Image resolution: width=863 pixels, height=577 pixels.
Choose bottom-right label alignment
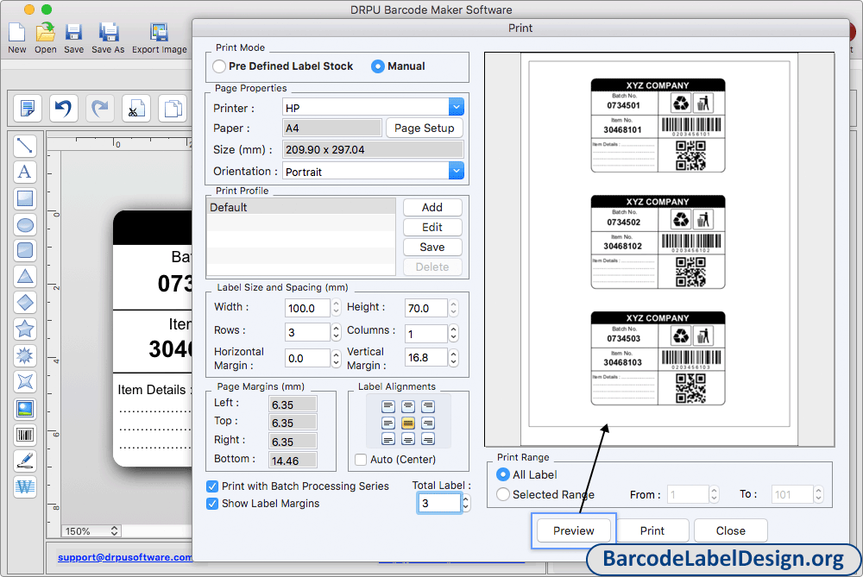pyautogui.click(x=428, y=440)
